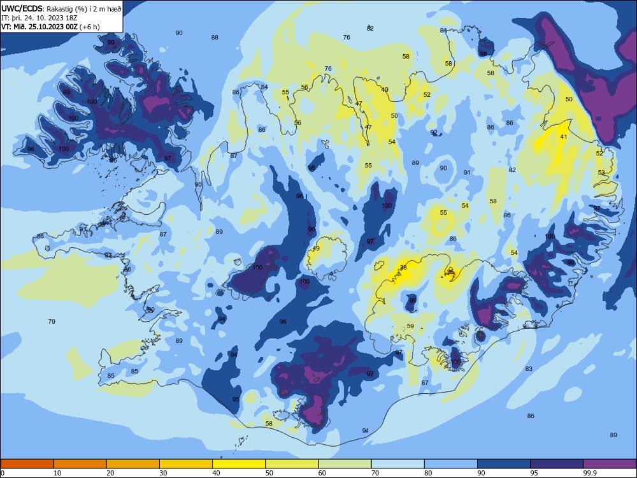
Task: Select the humidity value 38 on the map
Action: tap(403, 268)
